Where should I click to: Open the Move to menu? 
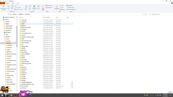tap(26, 8)
